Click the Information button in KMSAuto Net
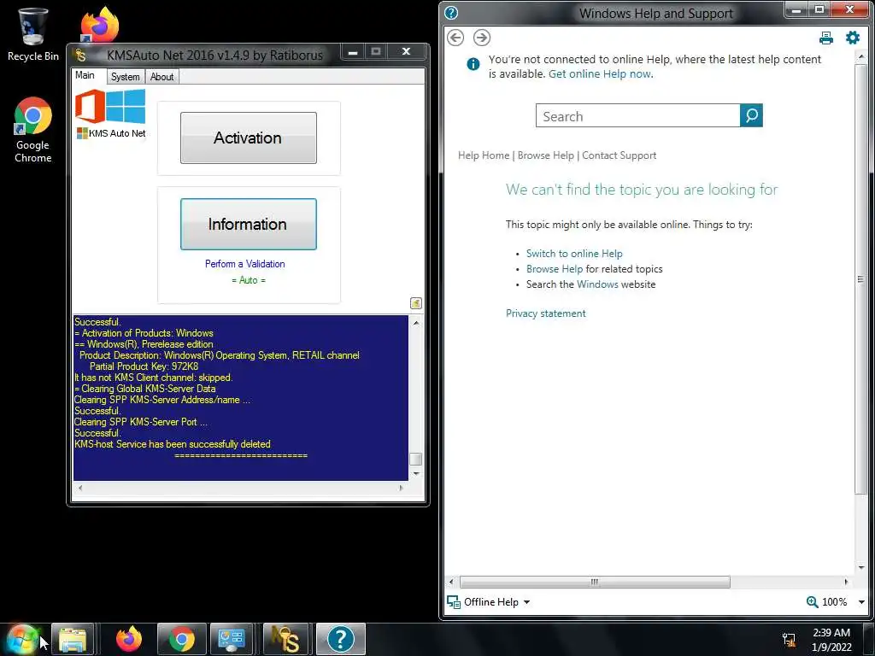Image resolution: width=875 pixels, height=656 pixels. pos(249,225)
